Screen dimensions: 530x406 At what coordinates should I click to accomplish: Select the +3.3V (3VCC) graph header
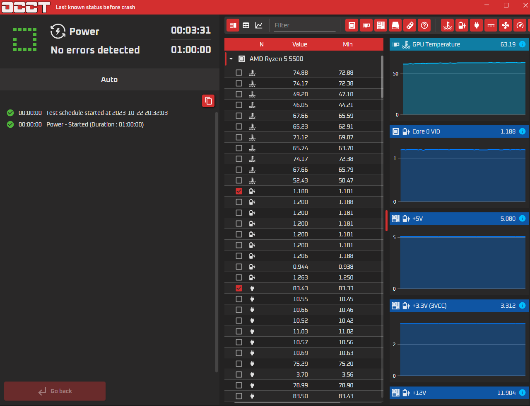coord(459,306)
